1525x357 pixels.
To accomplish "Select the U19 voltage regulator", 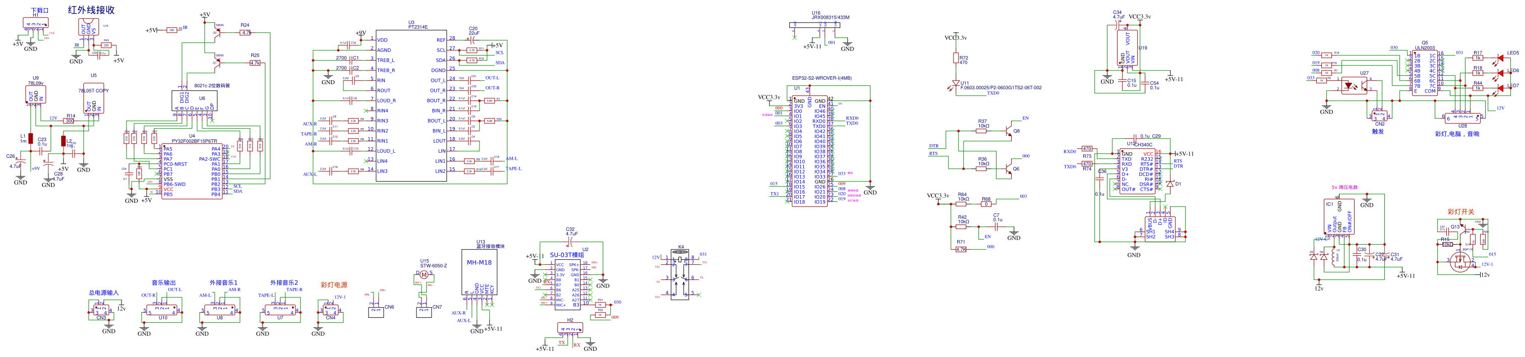I will 1127,47.
